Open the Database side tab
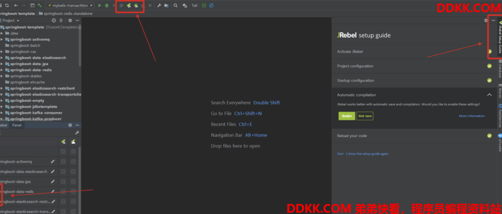The width and height of the screenshot is (502, 214). [500, 70]
